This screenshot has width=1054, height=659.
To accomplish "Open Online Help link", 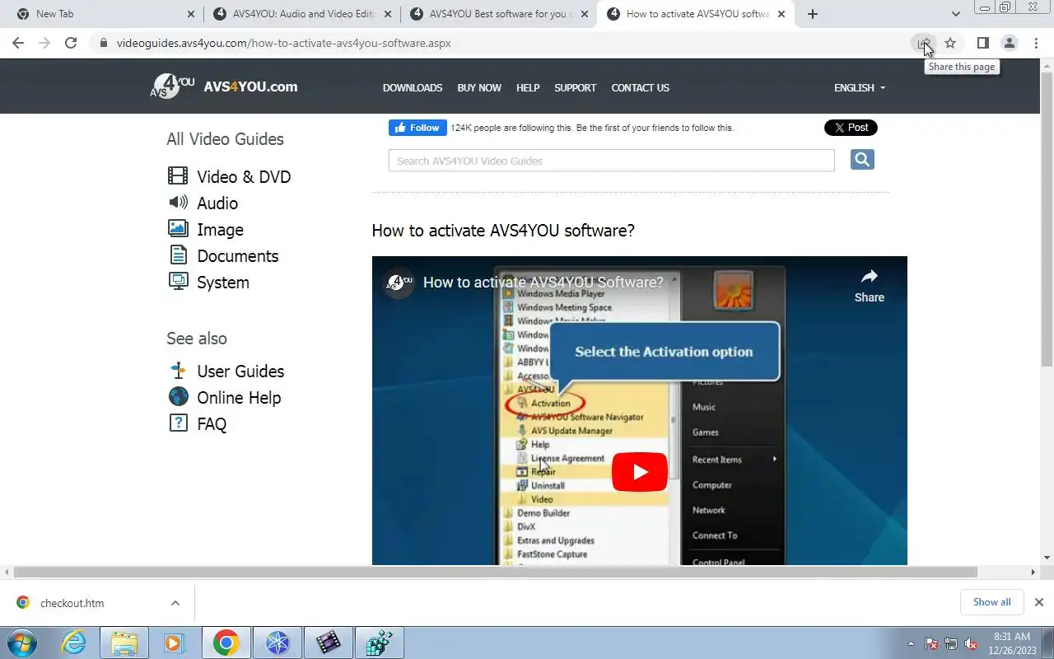I will pyautogui.click(x=239, y=397).
